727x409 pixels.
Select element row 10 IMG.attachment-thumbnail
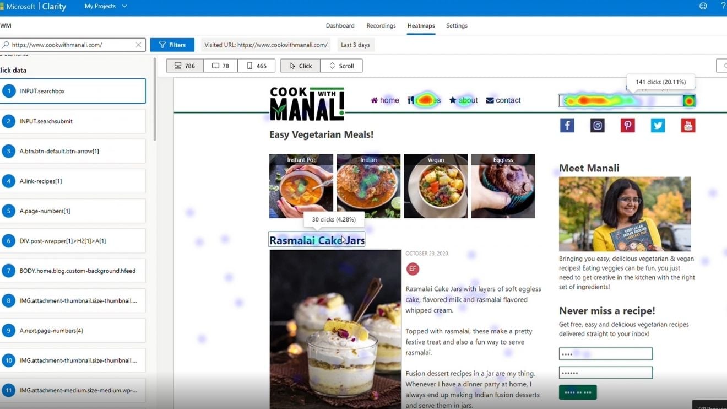73,360
